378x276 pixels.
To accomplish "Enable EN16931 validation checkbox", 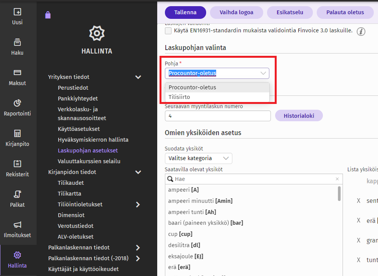I will [x=168, y=31].
